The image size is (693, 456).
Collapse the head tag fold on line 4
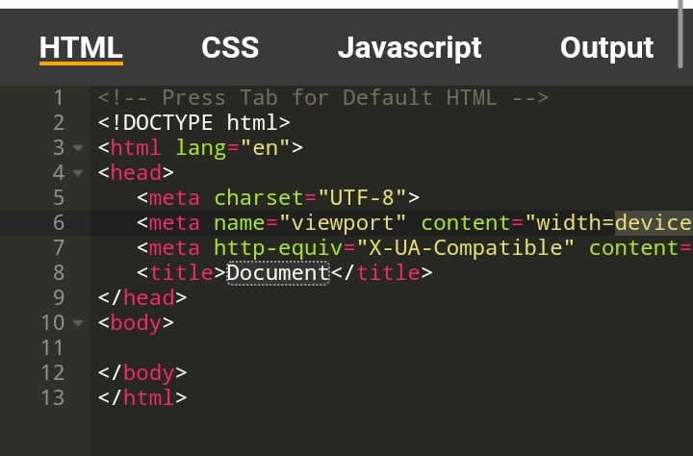pyautogui.click(x=78, y=173)
